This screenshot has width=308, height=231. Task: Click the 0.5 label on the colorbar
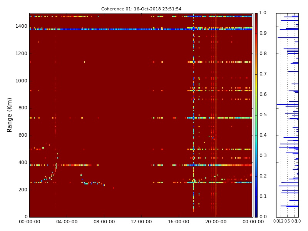coord(263,115)
